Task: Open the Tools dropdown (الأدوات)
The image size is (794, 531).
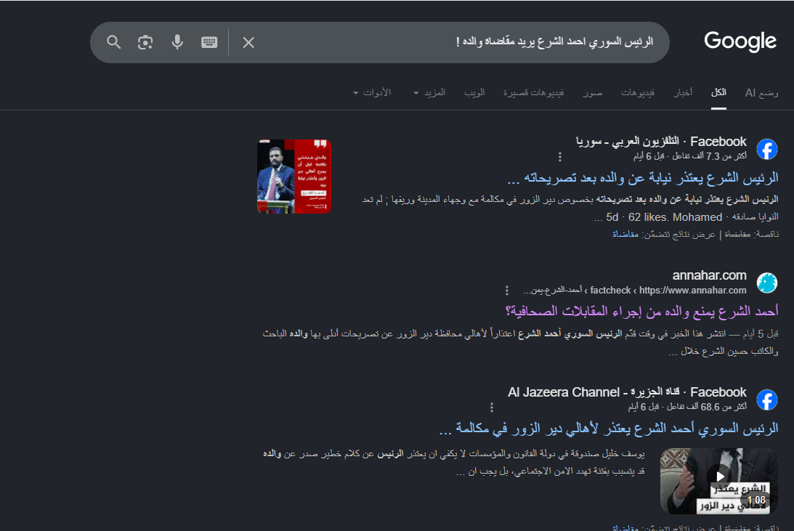Action: tap(372, 93)
